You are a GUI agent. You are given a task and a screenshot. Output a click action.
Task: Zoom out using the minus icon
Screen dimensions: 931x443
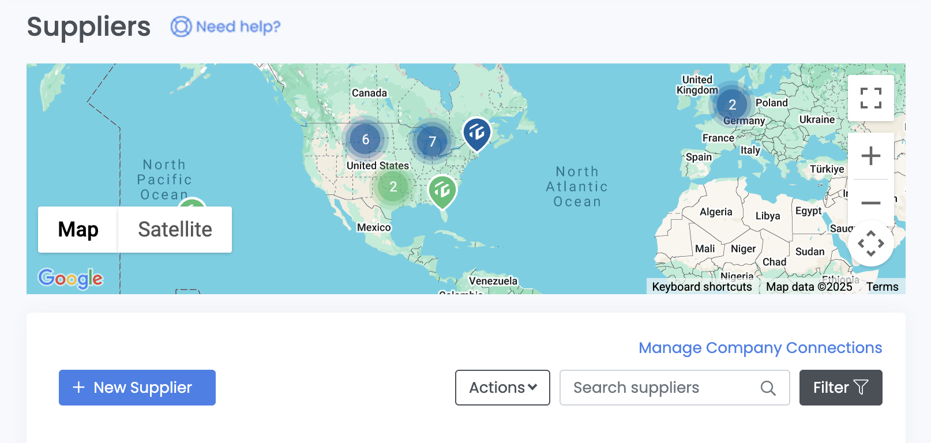pos(871,203)
